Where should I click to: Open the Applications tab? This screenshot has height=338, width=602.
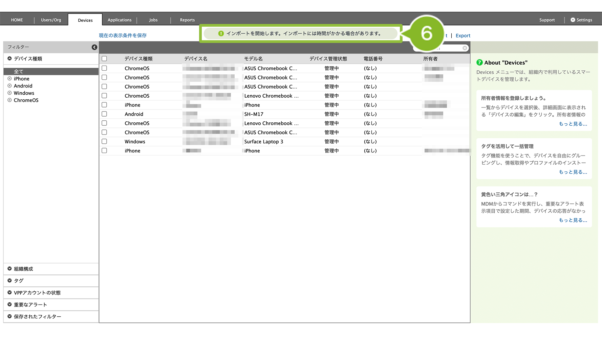[x=120, y=20]
